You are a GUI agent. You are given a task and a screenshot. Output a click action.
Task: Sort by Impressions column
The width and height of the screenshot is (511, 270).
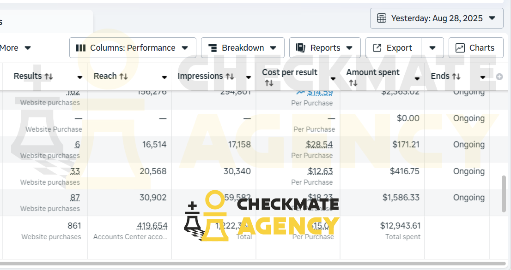click(230, 76)
